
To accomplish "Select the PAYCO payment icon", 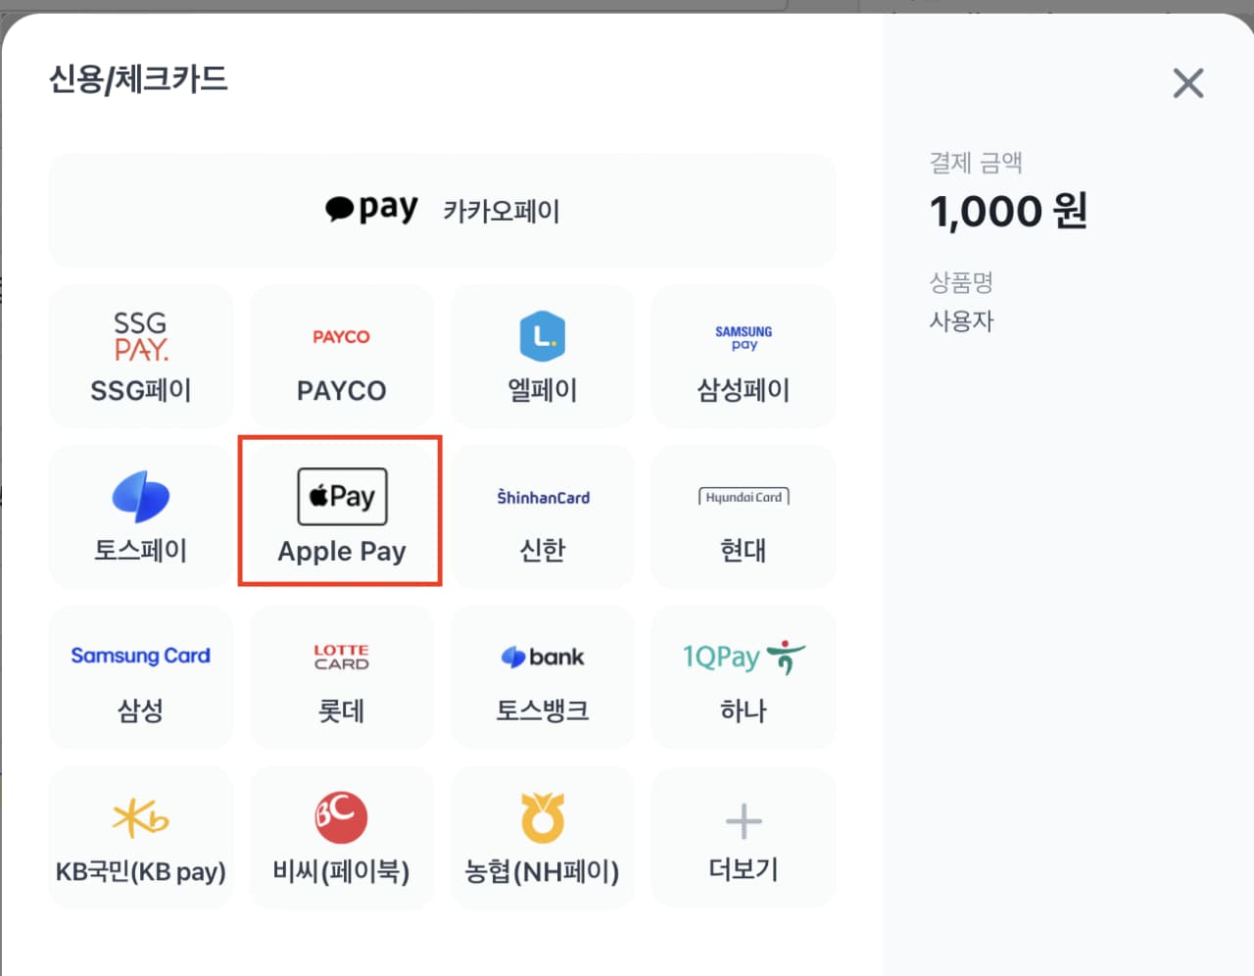I will click(341, 336).
